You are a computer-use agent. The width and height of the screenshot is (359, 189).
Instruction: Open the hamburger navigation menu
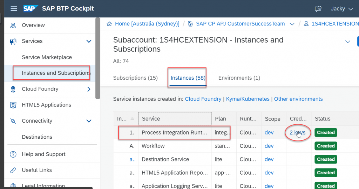coord(14,9)
